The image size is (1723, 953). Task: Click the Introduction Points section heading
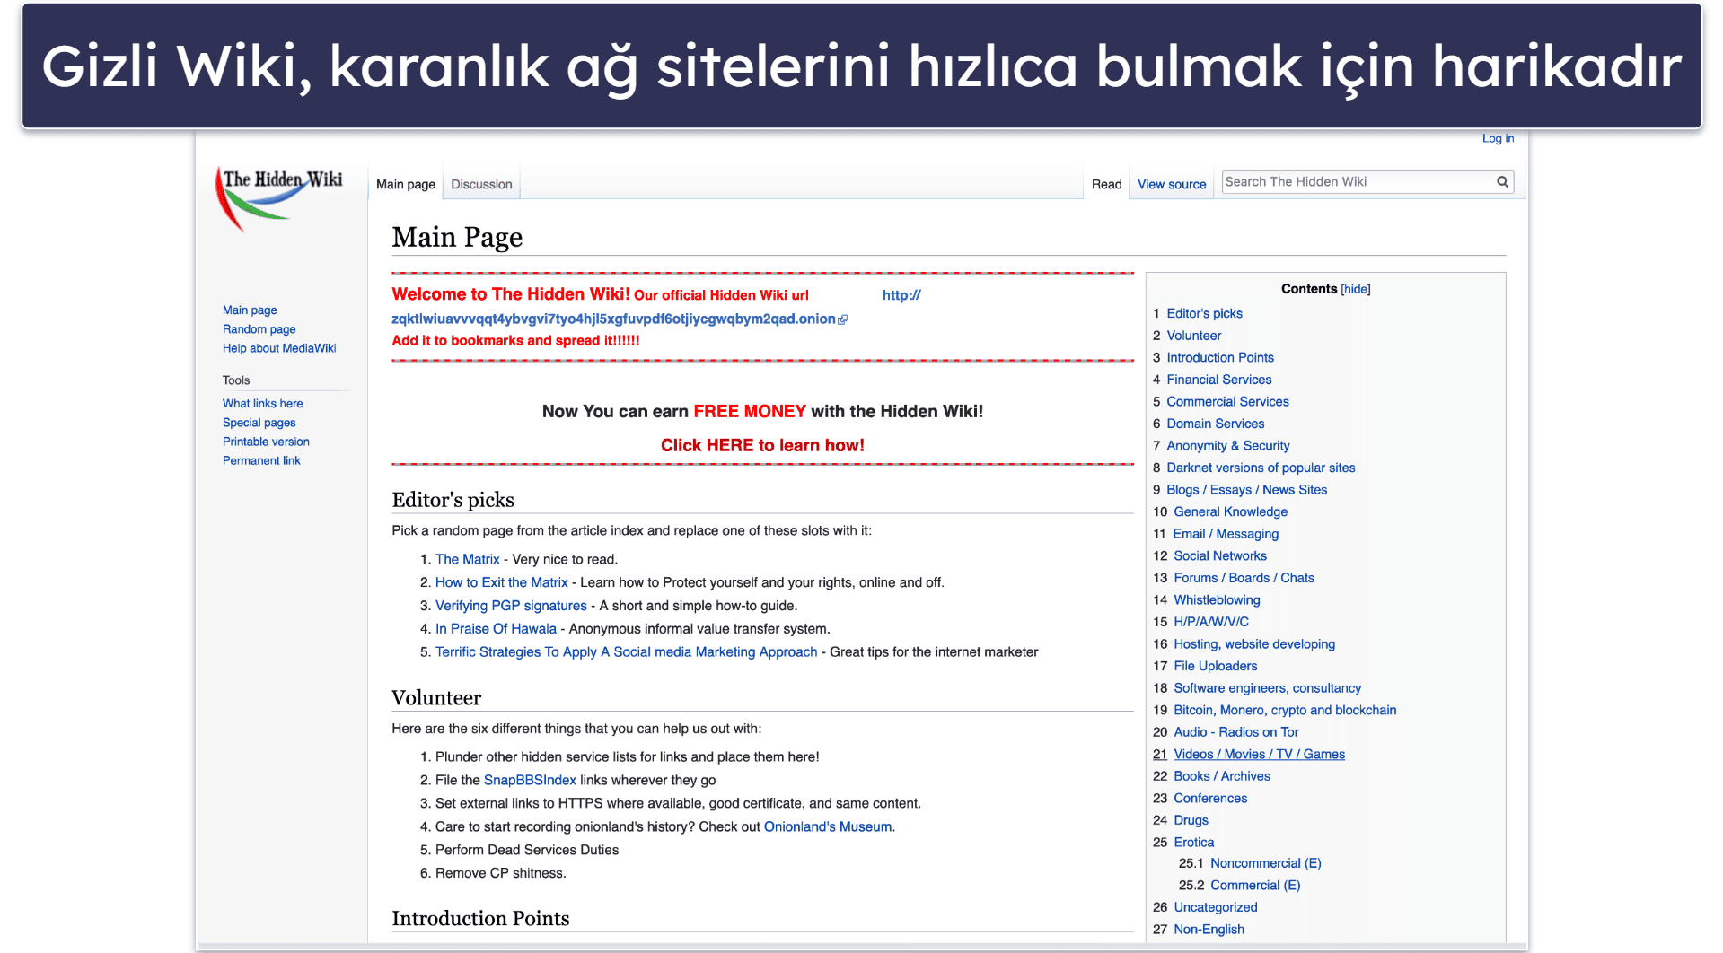(x=480, y=918)
